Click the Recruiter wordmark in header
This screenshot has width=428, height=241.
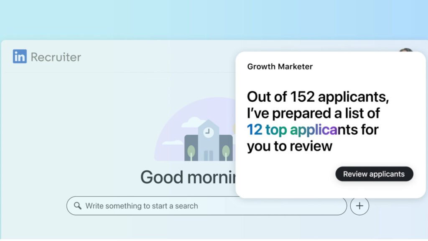coord(56,57)
